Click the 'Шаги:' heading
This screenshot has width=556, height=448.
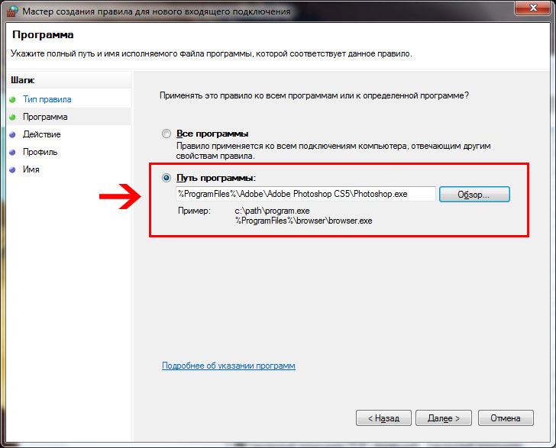pyautogui.click(x=23, y=80)
